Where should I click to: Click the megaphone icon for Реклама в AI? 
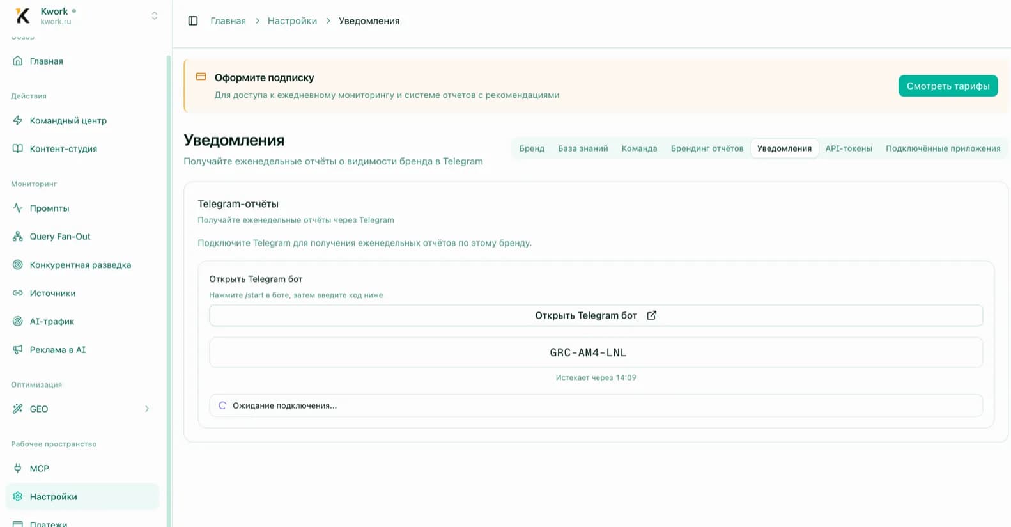point(18,350)
